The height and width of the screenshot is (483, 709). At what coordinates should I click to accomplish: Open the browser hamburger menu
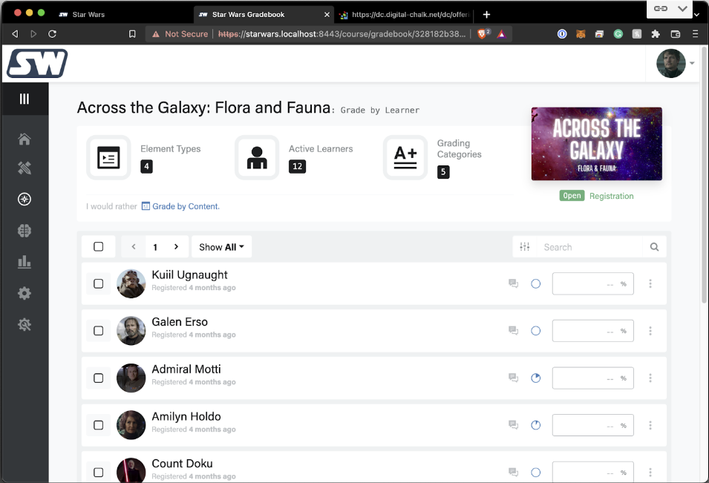point(695,34)
